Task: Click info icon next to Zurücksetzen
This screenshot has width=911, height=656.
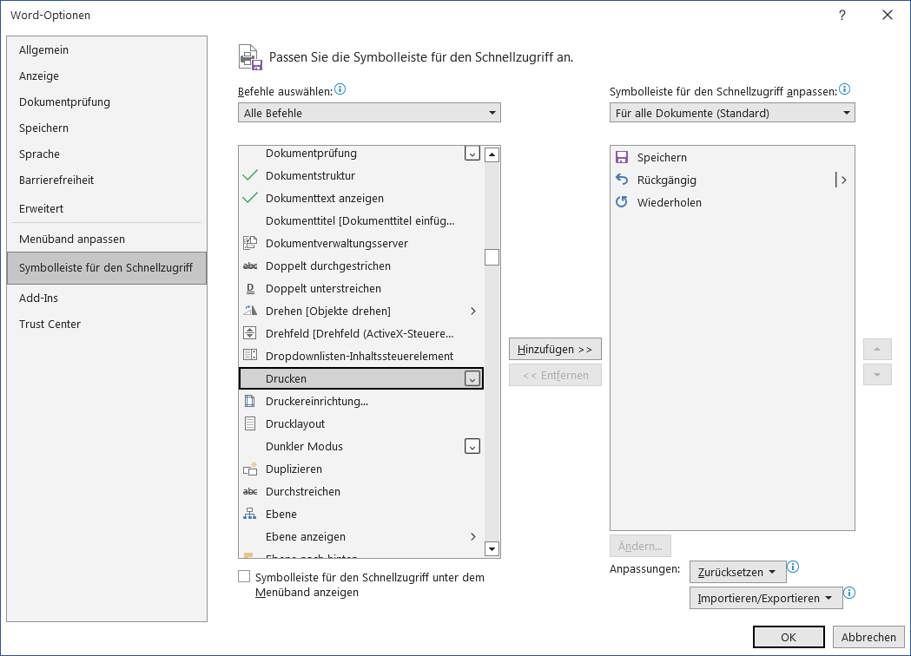Action: (x=793, y=567)
